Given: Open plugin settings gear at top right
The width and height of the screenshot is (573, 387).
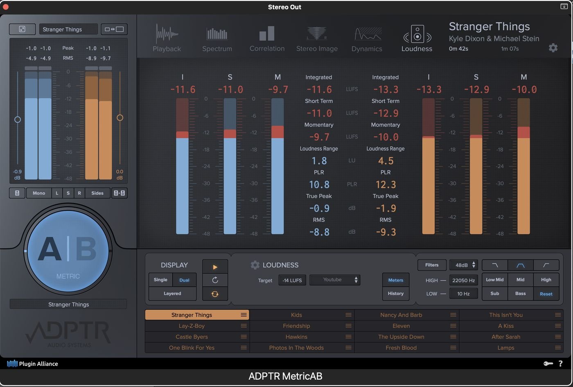Looking at the screenshot, I should point(553,48).
